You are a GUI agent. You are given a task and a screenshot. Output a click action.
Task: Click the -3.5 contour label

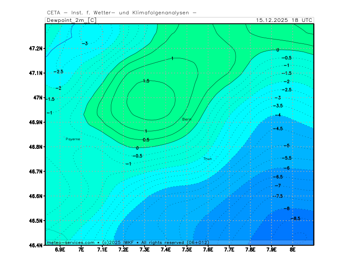pyautogui.click(x=278, y=105)
